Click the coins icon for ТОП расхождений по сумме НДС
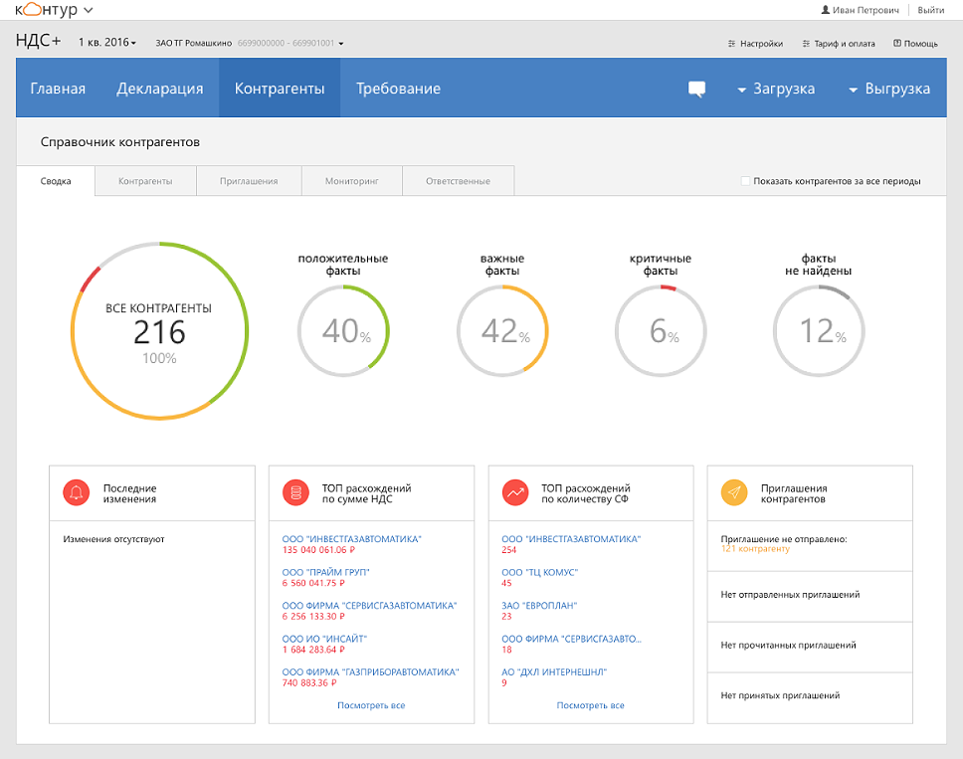The height and width of the screenshot is (759, 963). coord(296,492)
